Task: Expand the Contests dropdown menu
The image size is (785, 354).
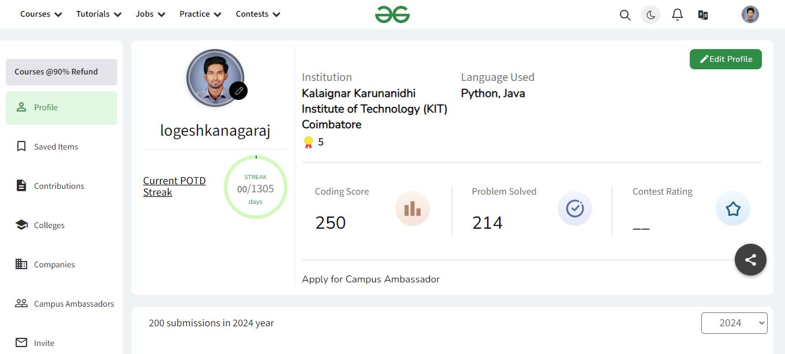Action: point(258,14)
